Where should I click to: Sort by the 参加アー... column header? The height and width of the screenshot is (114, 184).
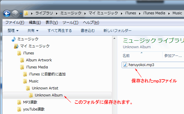pos(173,56)
